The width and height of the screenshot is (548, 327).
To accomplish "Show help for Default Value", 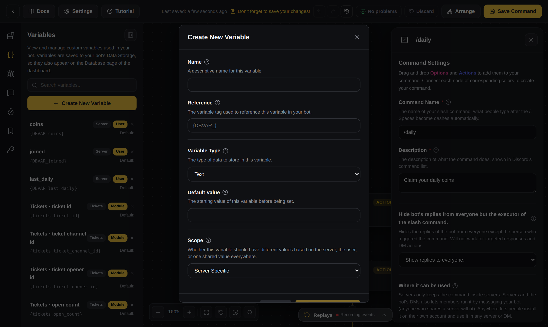I will point(225,192).
